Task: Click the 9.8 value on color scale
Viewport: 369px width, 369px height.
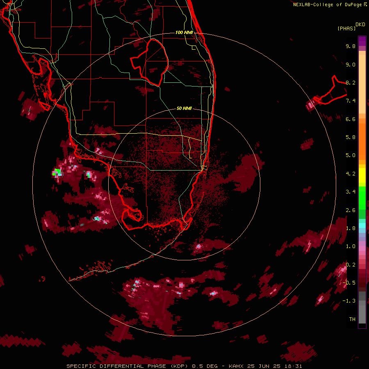Action: pyautogui.click(x=351, y=46)
